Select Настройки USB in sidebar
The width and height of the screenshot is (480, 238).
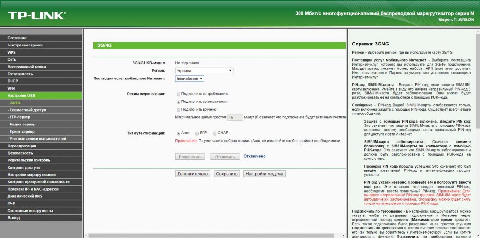pos(41,95)
